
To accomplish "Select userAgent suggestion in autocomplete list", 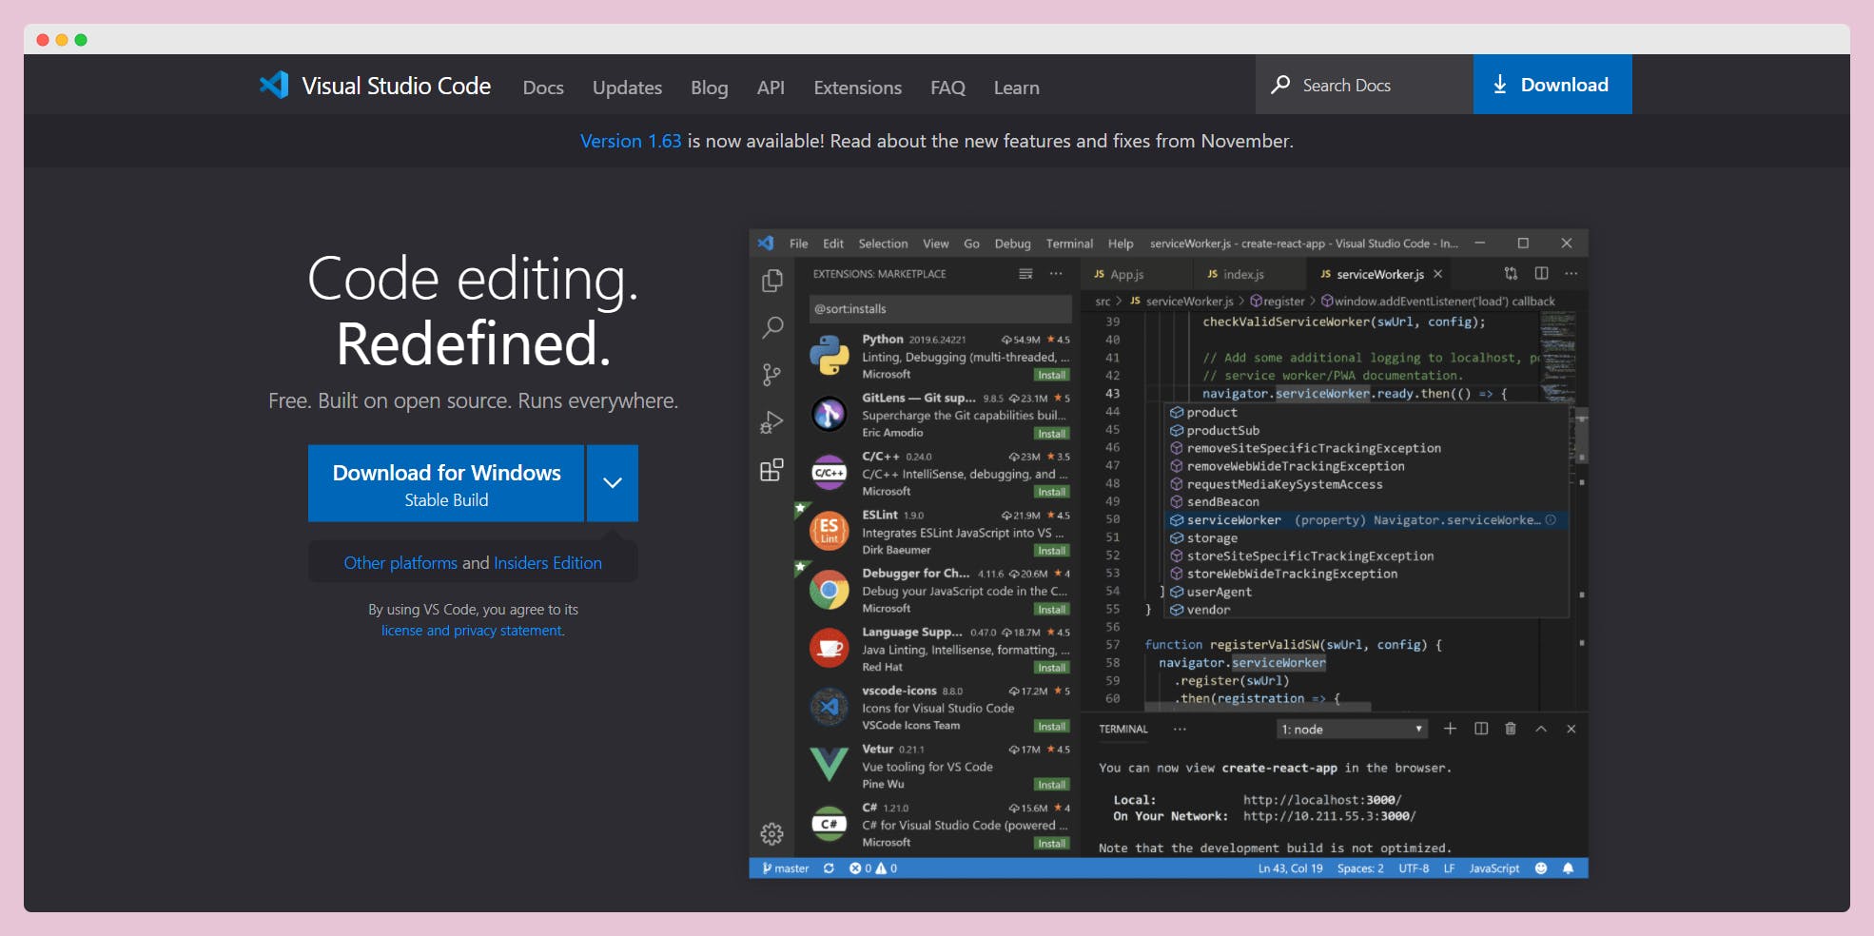I will click(x=1366, y=592).
